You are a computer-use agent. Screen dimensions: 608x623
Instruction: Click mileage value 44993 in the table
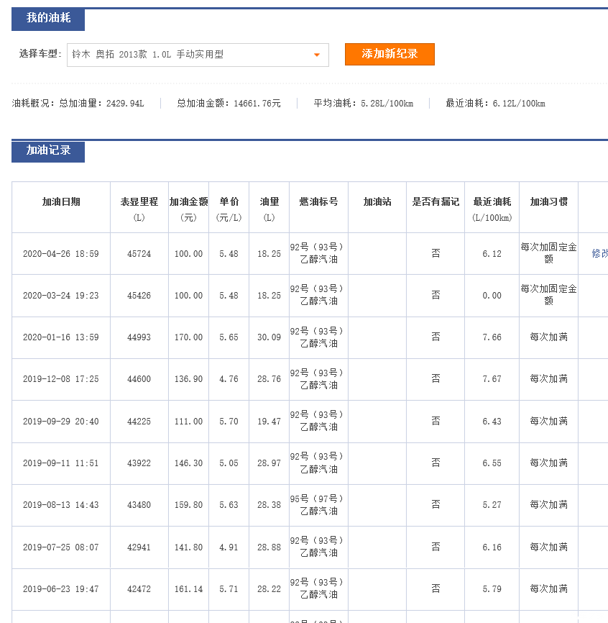(x=139, y=337)
